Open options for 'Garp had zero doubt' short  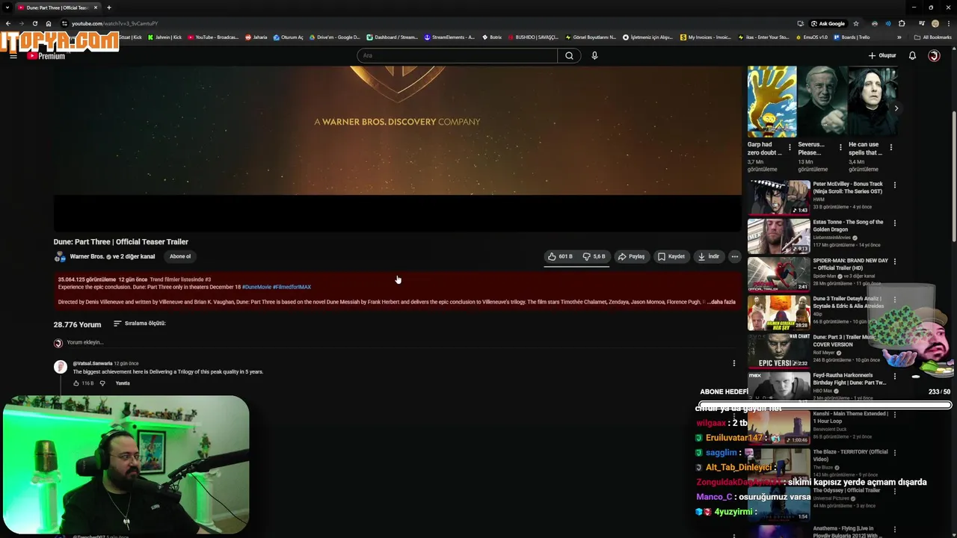pyautogui.click(x=790, y=147)
